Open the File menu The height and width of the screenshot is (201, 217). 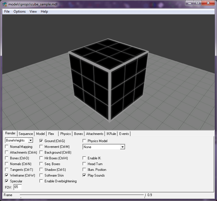tap(7, 11)
